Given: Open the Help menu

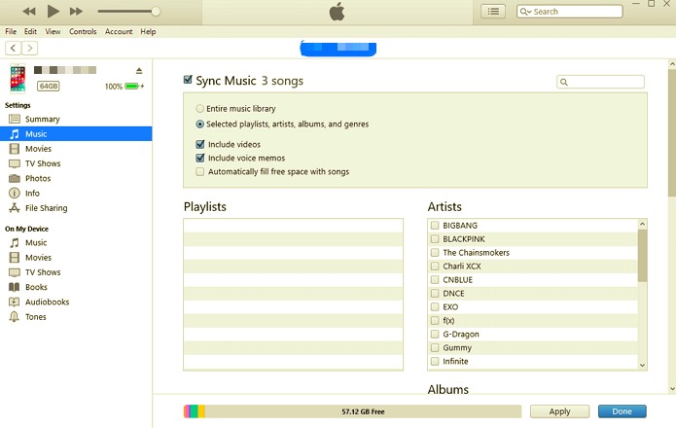Looking at the screenshot, I should coord(148,31).
